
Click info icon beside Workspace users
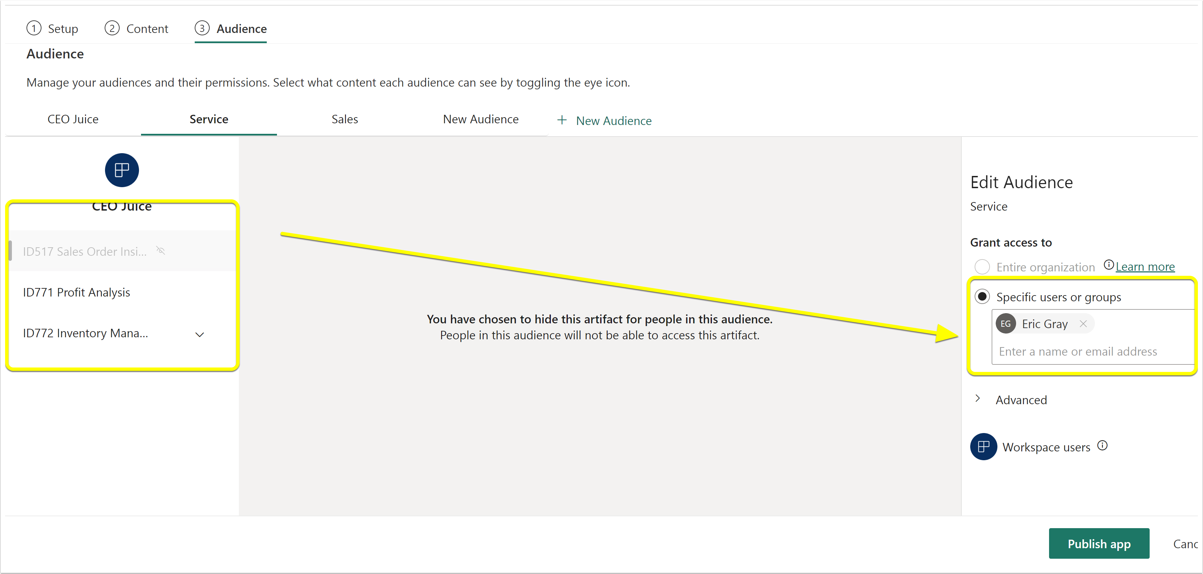click(1102, 446)
